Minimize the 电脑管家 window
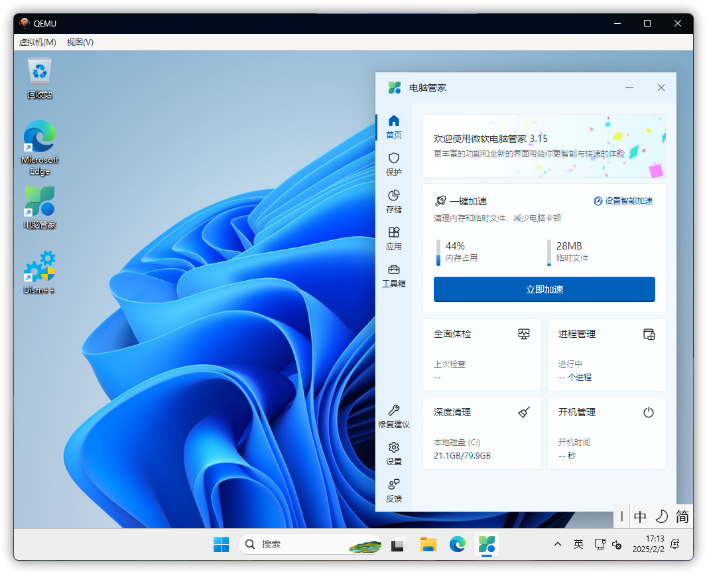This screenshot has width=707, height=574. [x=629, y=88]
